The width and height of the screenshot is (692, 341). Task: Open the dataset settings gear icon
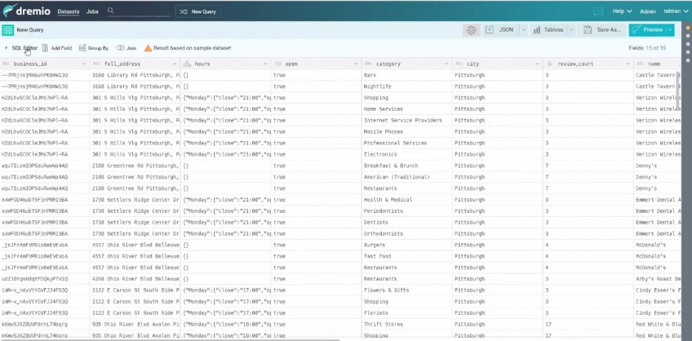point(471,30)
